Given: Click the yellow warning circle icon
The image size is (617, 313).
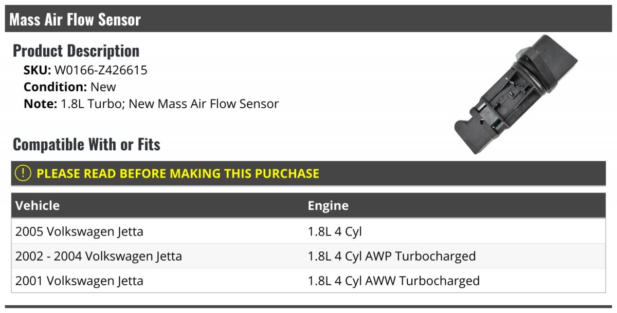Looking at the screenshot, I should point(23,173).
